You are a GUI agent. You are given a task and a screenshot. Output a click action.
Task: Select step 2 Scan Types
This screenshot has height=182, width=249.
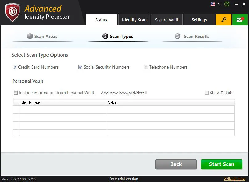pyautogui.click(x=118, y=36)
